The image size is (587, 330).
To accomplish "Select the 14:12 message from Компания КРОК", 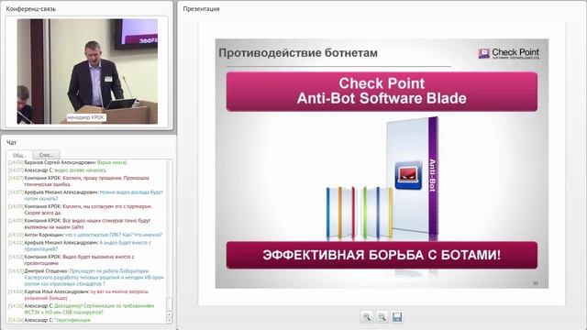I will [x=72, y=260].
